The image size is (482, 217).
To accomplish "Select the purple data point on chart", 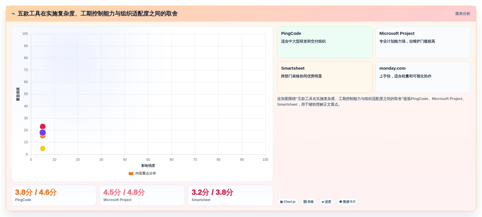I will 43,132.
